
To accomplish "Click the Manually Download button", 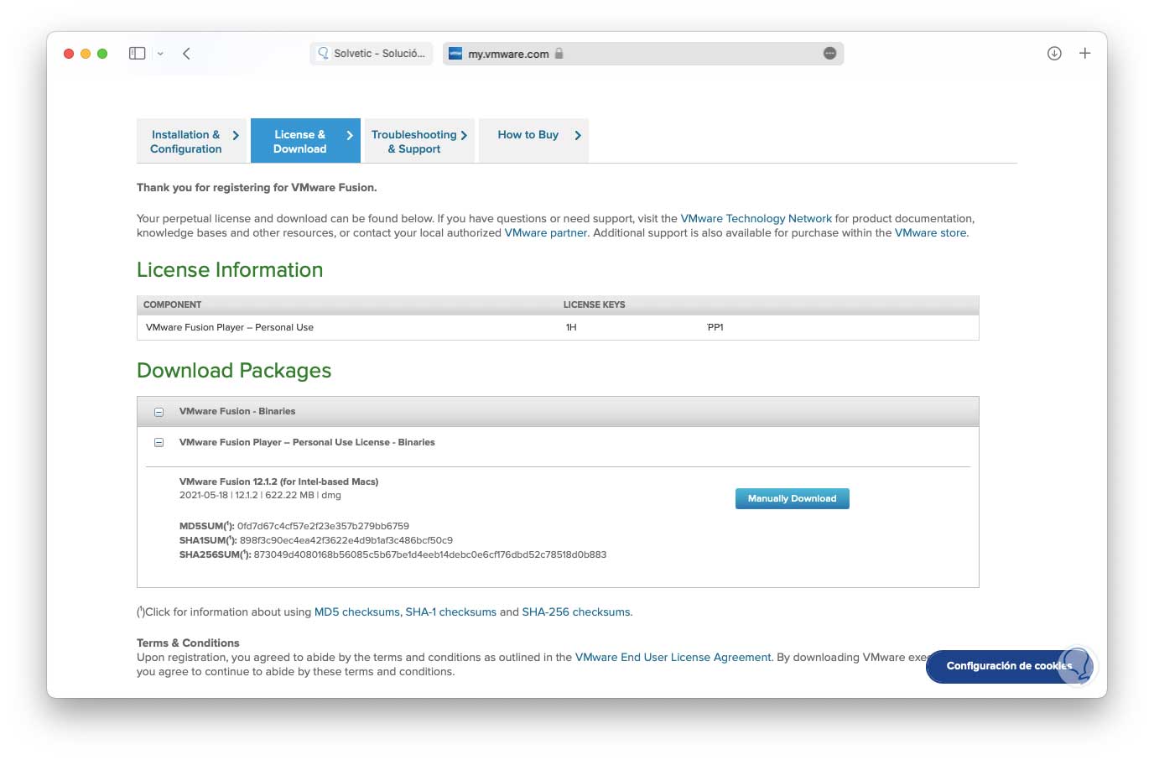I will 793,498.
